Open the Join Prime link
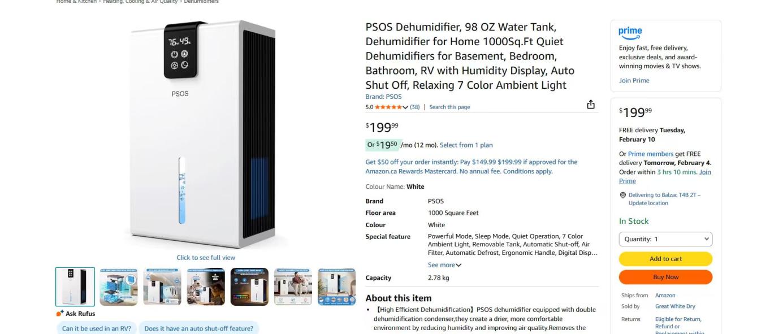The image size is (757, 334). tap(634, 80)
